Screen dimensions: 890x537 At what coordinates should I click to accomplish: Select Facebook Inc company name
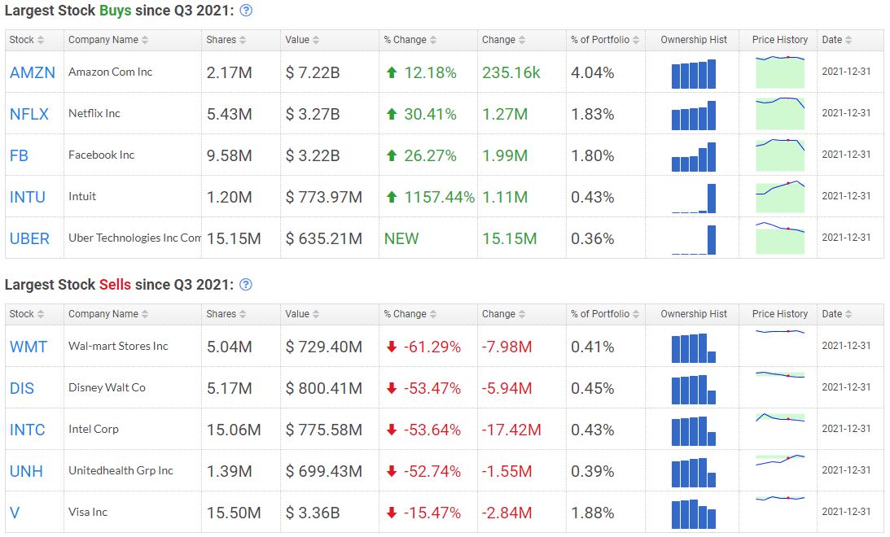102,155
